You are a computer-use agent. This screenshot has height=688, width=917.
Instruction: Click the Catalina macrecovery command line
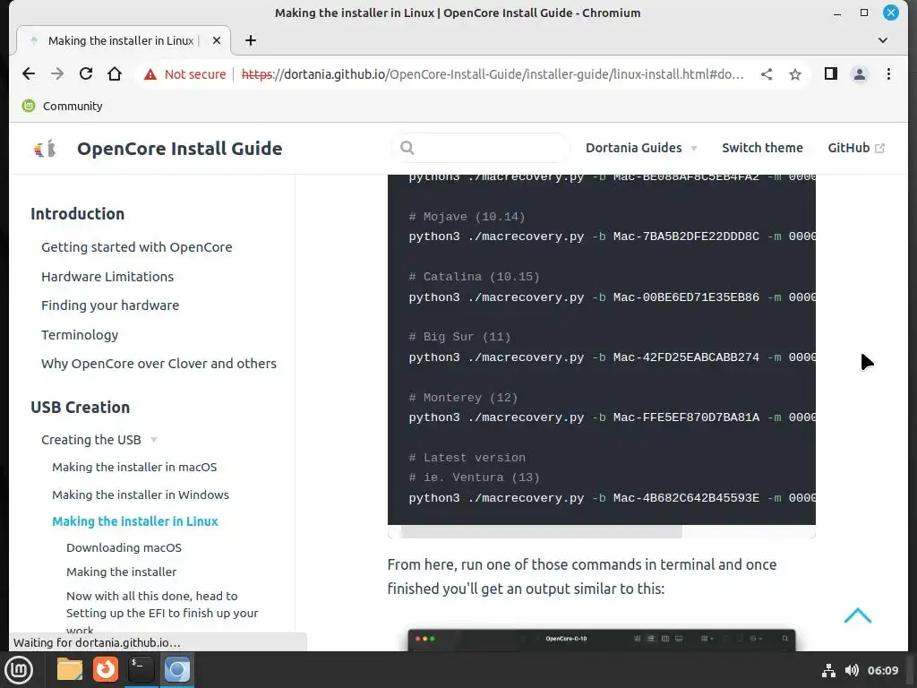(612, 297)
